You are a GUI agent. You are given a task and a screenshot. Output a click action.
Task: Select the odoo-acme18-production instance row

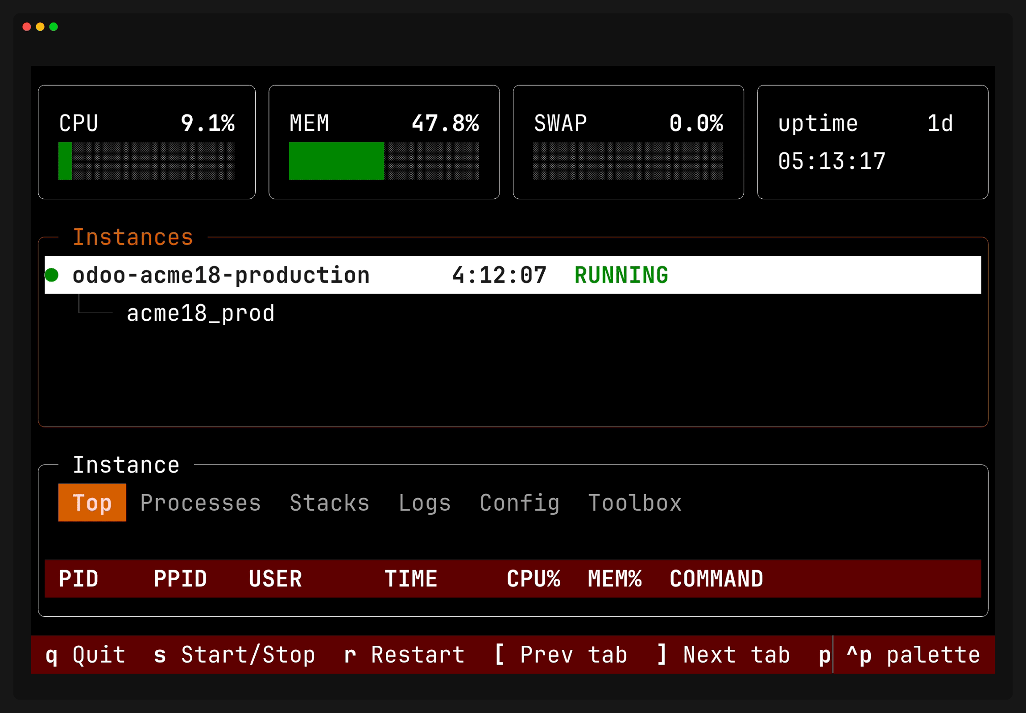tap(513, 275)
